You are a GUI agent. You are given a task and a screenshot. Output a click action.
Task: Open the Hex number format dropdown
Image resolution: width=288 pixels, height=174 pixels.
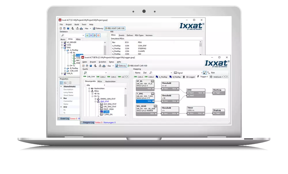click(x=90, y=29)
